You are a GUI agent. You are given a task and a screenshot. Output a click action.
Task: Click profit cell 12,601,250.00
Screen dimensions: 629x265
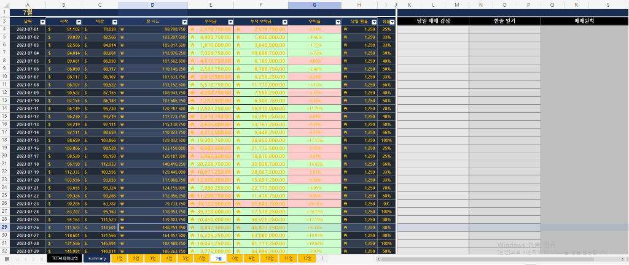coord(211,108)
